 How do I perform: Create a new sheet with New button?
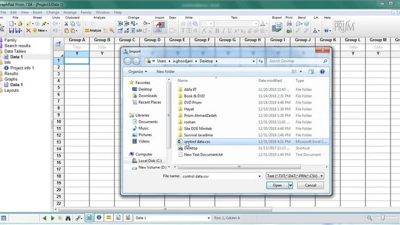pyautogui.click(x=40, y=31)
